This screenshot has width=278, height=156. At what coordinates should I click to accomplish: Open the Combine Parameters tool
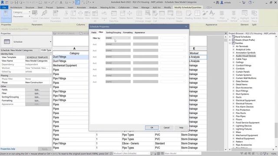pyautogui.click(x=56, y=16)
